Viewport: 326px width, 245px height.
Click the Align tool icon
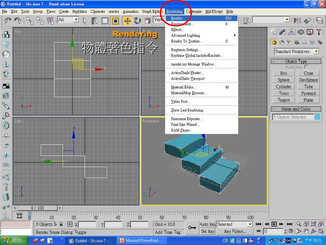click(x=308, y=21)
